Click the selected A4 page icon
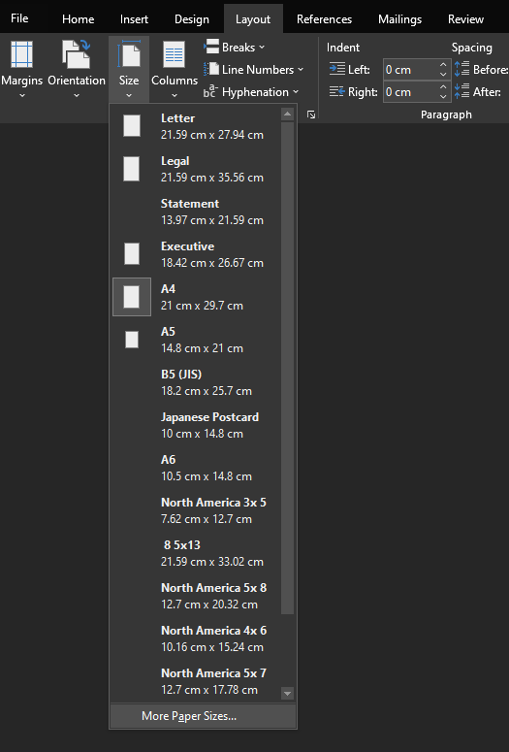This screenshot has height=752, width=509. pos(132,297)
